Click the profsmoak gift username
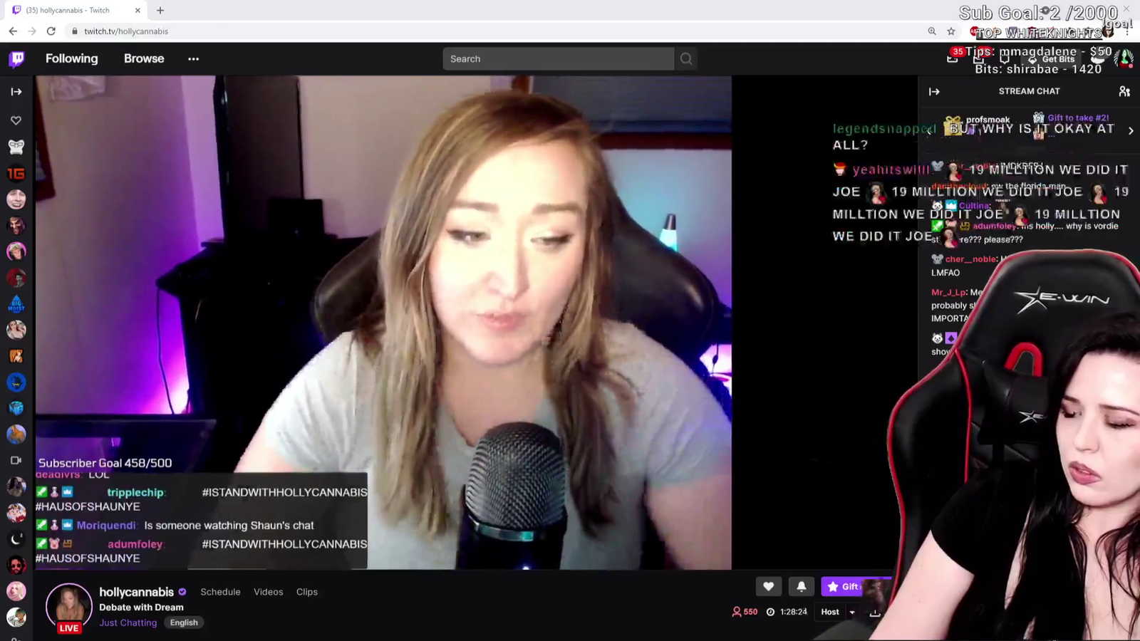This screenshot has height=641, width=1140. point(988,120)
